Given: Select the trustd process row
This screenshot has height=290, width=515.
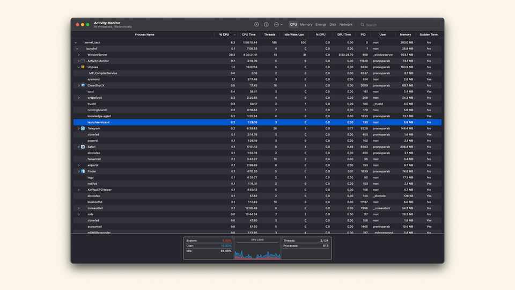Looking at the screenshot, I should tap(257, 104).
